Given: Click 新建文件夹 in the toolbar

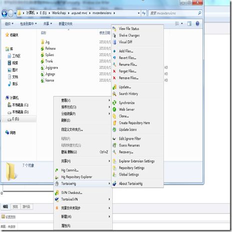Looking at the screenshot, I should coord(66,24).
